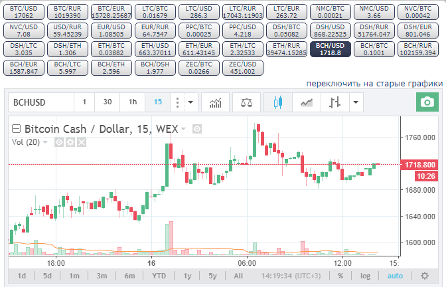Set the date range to 6m
This screenshot has height=287, width=446.
[129, 276]
